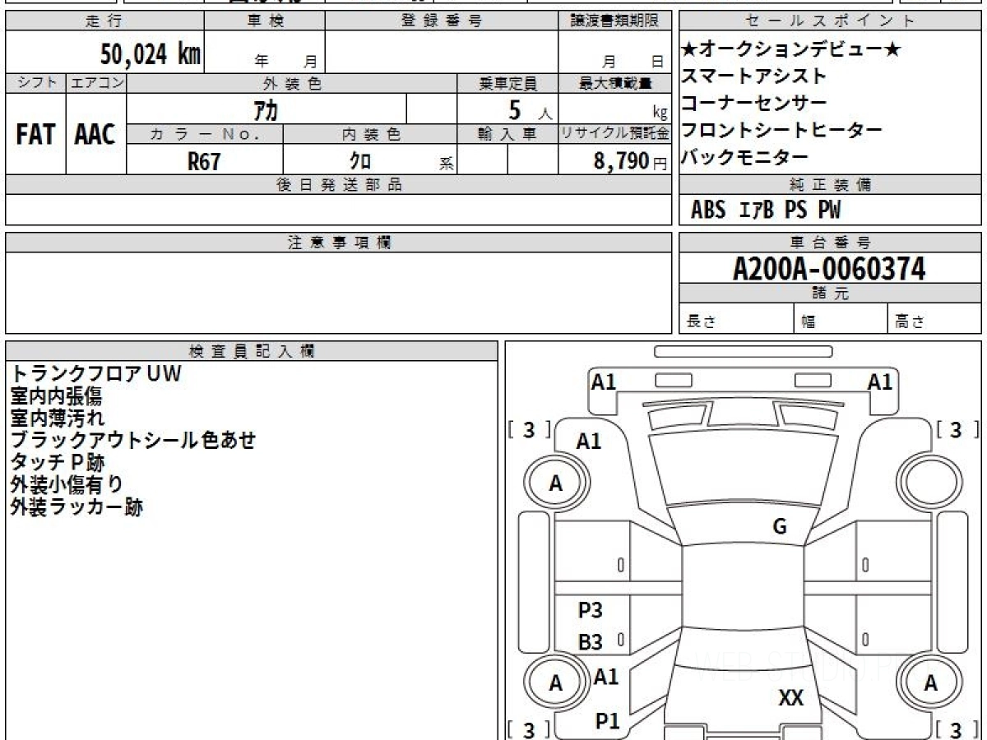The image size is (987, 740).
Task: Click the カラーNo. header cell
Action: pos(205,134)
